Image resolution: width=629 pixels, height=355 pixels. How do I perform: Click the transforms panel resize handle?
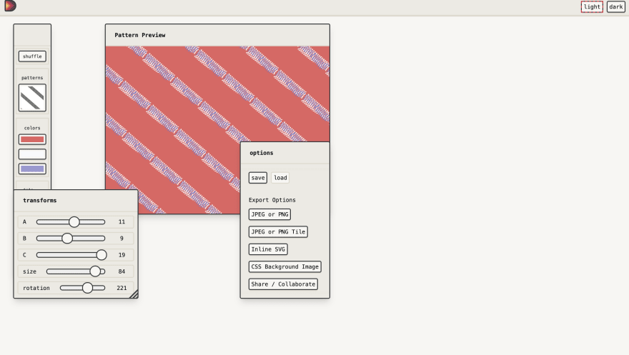[x=134, y=294]
